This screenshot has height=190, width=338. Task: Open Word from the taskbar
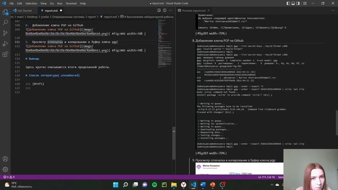203,185
